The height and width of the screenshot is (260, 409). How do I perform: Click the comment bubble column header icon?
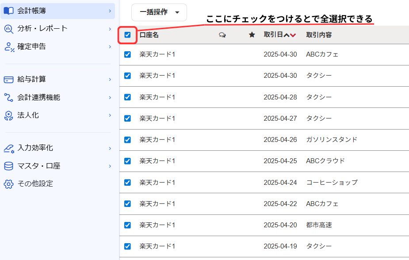pyautogui.click(x=222, y=35)
